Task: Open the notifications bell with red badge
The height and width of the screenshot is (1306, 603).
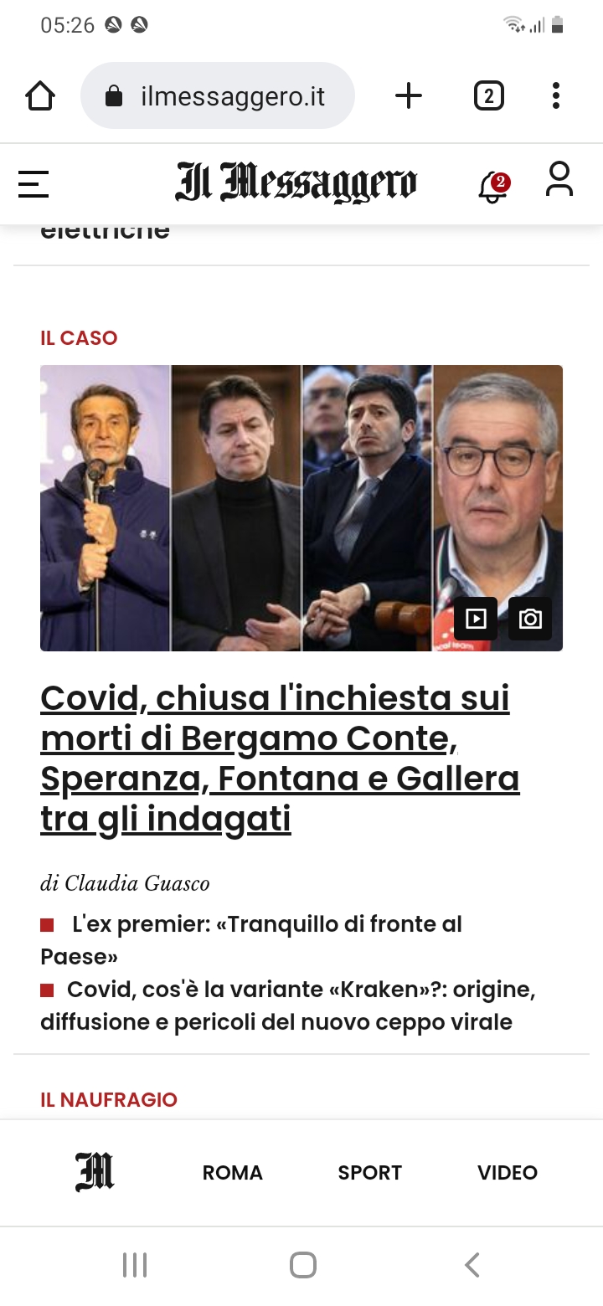Action: [x=493, y=186]
